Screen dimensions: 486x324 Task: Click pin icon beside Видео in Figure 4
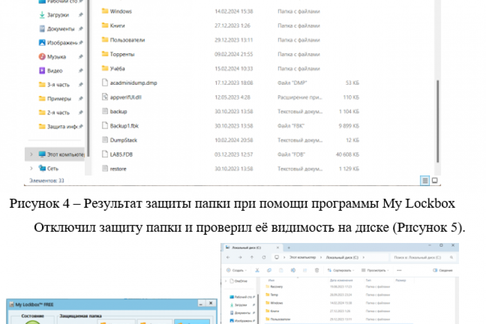tap(80, 71)
